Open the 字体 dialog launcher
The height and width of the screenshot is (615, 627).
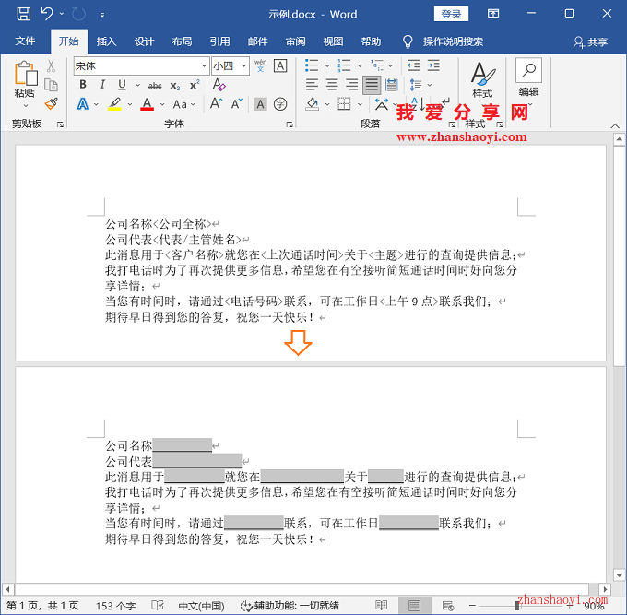pyautogui.click(x=290, y=124)
